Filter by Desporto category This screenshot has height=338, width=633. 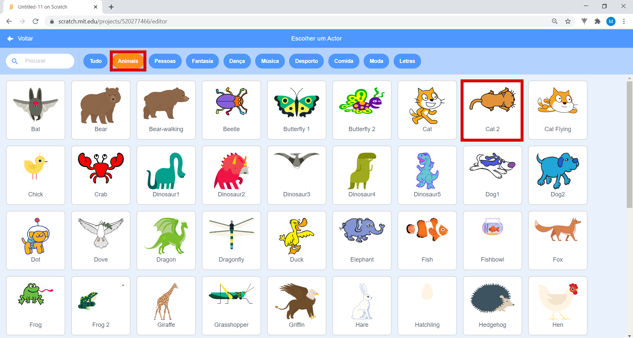[x=307, y=61]
